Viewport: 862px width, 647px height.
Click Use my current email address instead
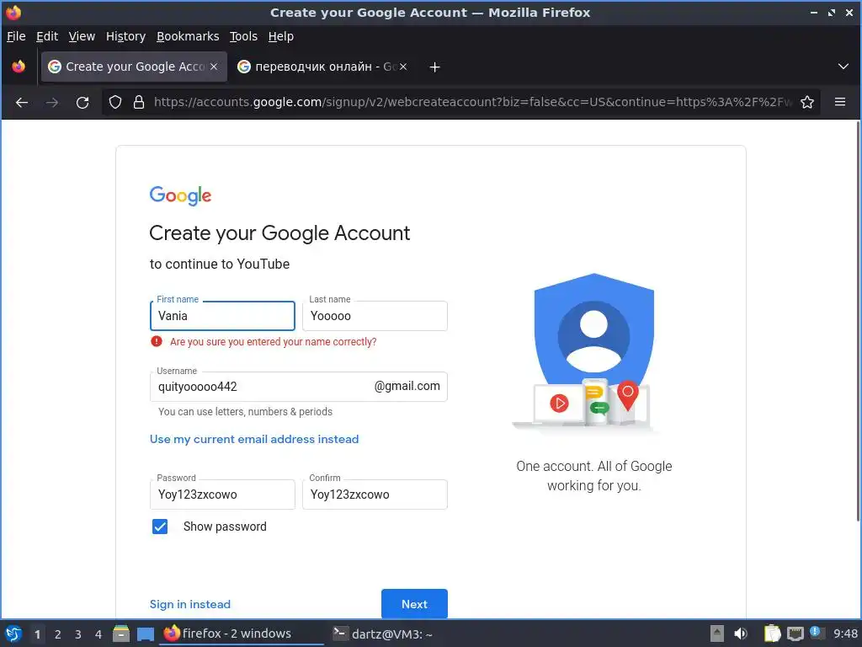click(254, 439)
